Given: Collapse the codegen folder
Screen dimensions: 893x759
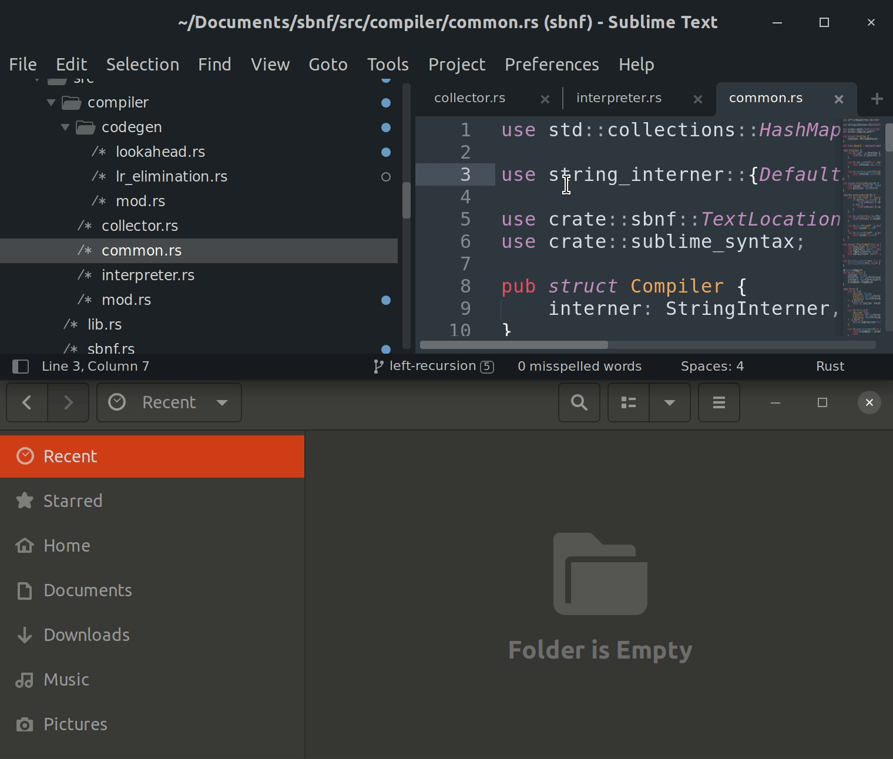Looking at the screenshot, I should tap(65, 127).
